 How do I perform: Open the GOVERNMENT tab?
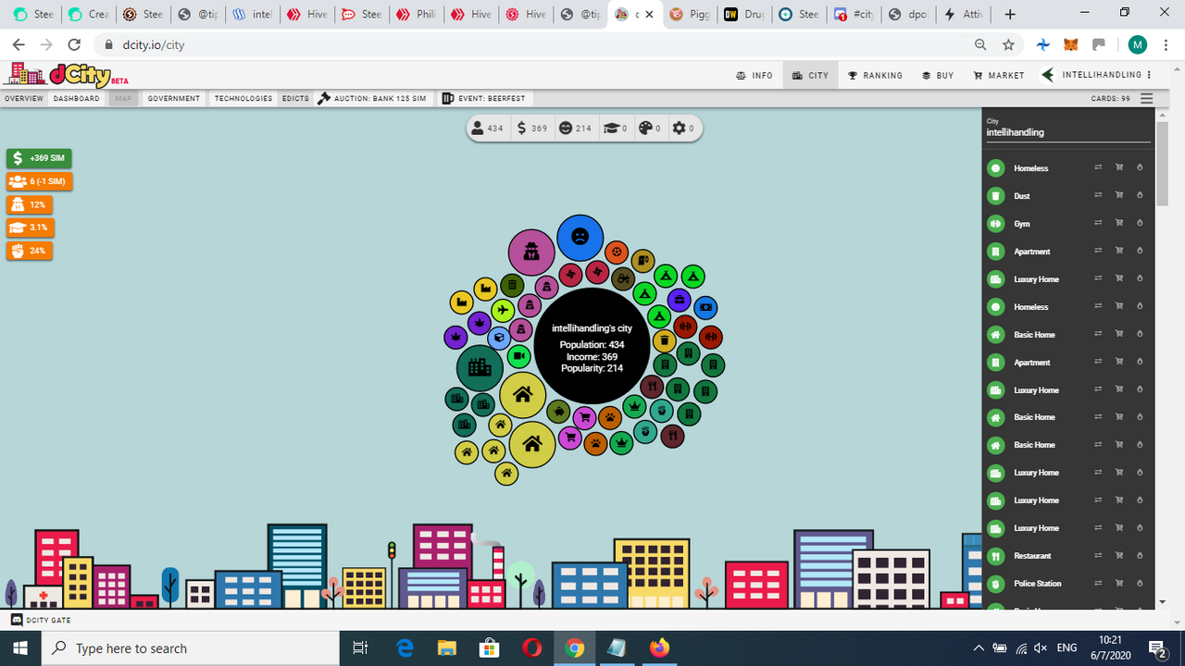coord(174,99)
